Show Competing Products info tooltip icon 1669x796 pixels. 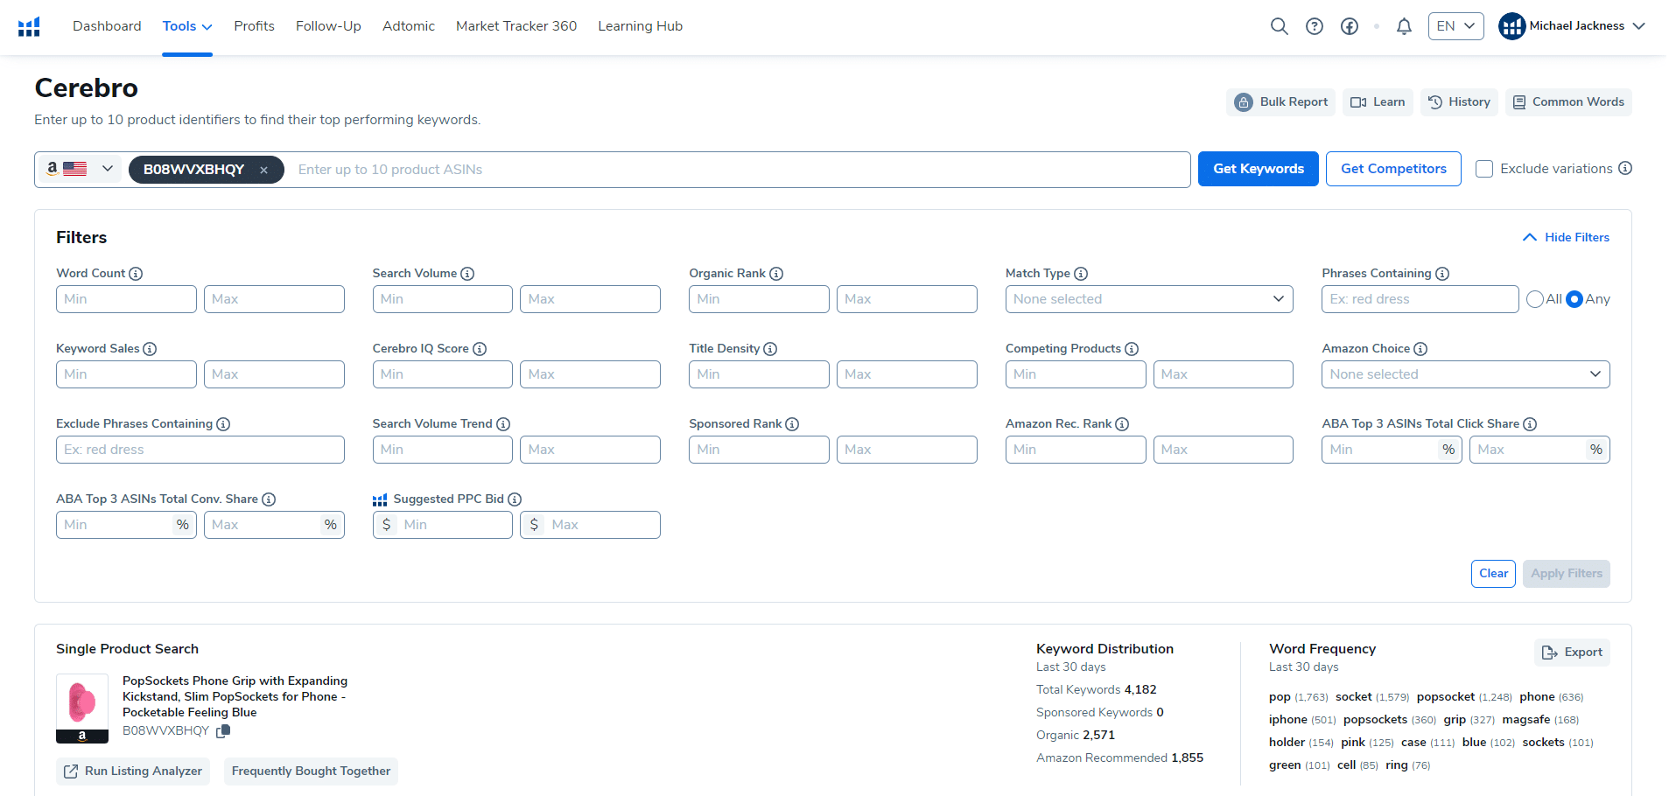coord(1132,349)
